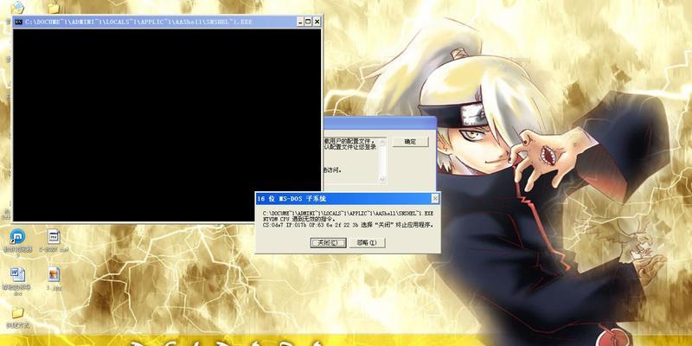Close the SNSHEL~1.EXE console window
Viewport: 692px width, 346px height.
pyautogui.click(x=317, y=21)
